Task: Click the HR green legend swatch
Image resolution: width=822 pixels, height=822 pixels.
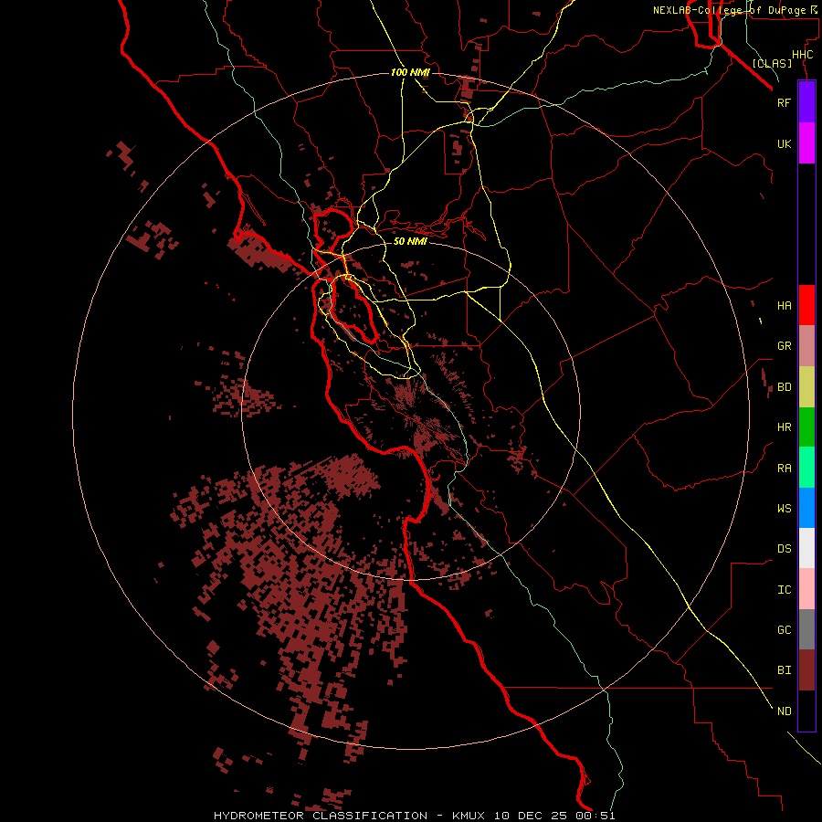Action: pyautogui.click(x=806, y=427)
